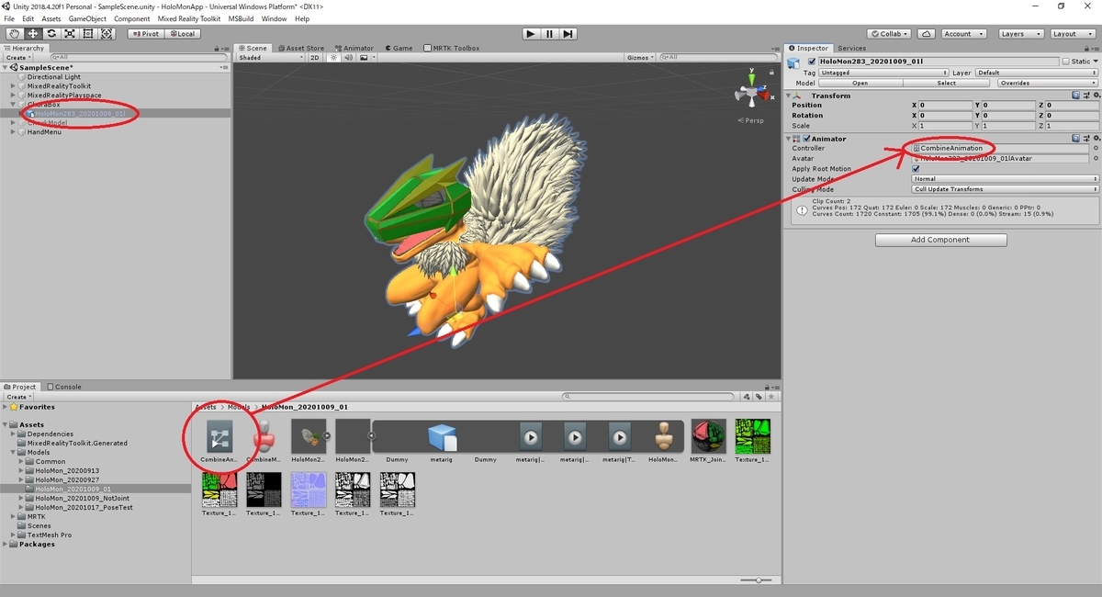1102x597 pixels.
Task: Open the Mixed Reality Toolkit menu
Action: 190,18
